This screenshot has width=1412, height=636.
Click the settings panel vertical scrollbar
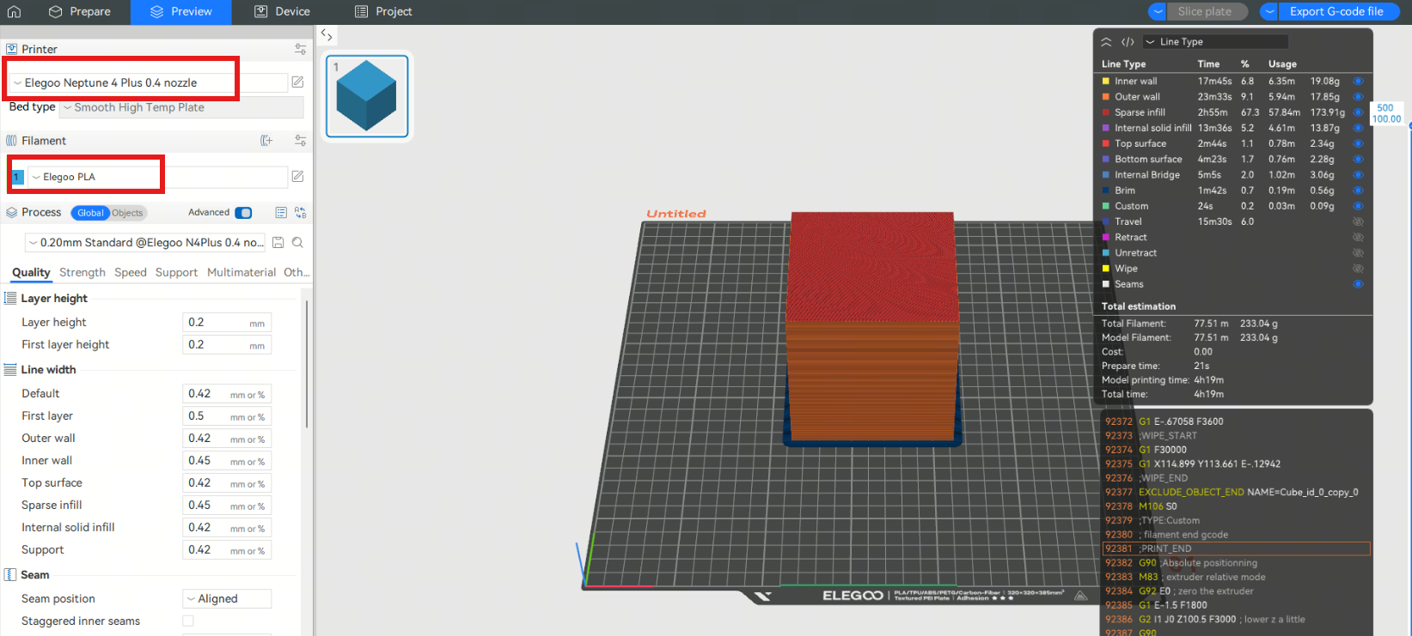[307, 364]
